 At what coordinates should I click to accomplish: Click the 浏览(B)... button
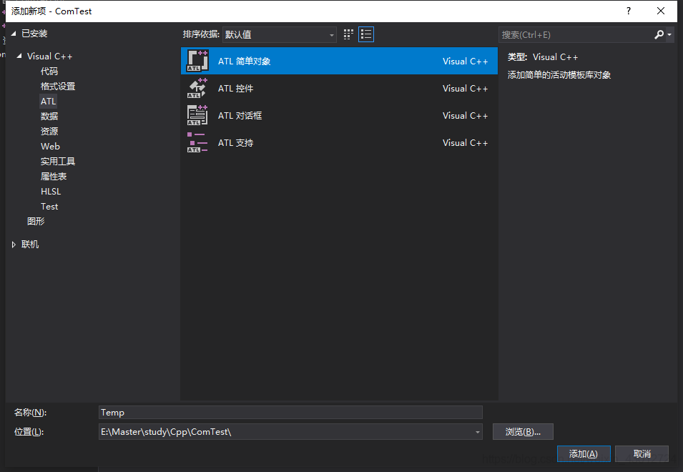[x=523, y=431]
